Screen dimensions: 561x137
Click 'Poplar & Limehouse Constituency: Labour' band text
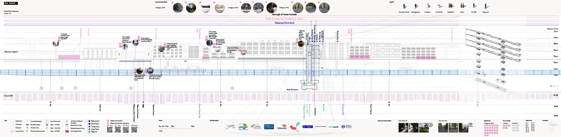coord(285,18)
